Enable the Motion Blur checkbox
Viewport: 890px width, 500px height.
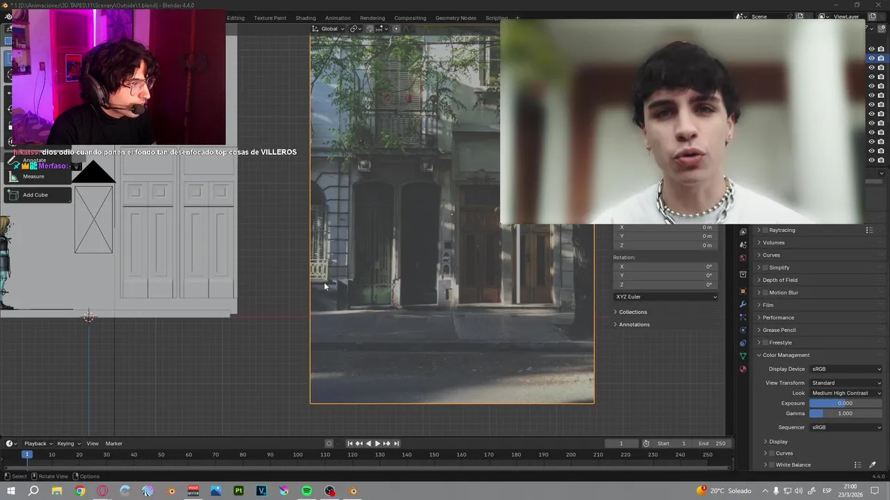tap(766, 292)
